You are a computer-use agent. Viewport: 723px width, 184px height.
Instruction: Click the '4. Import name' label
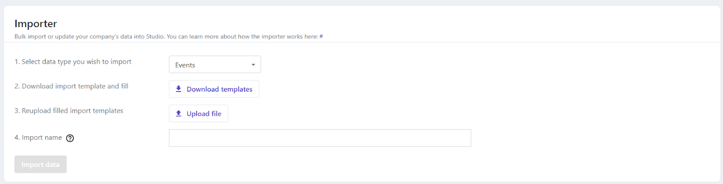(x=38, y=138)
